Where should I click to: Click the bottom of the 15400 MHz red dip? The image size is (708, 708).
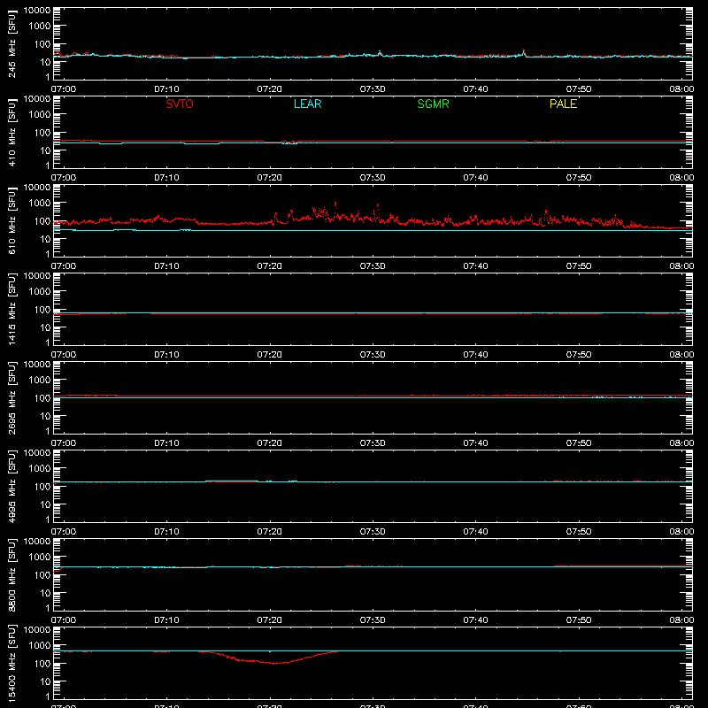coord(275,663)
